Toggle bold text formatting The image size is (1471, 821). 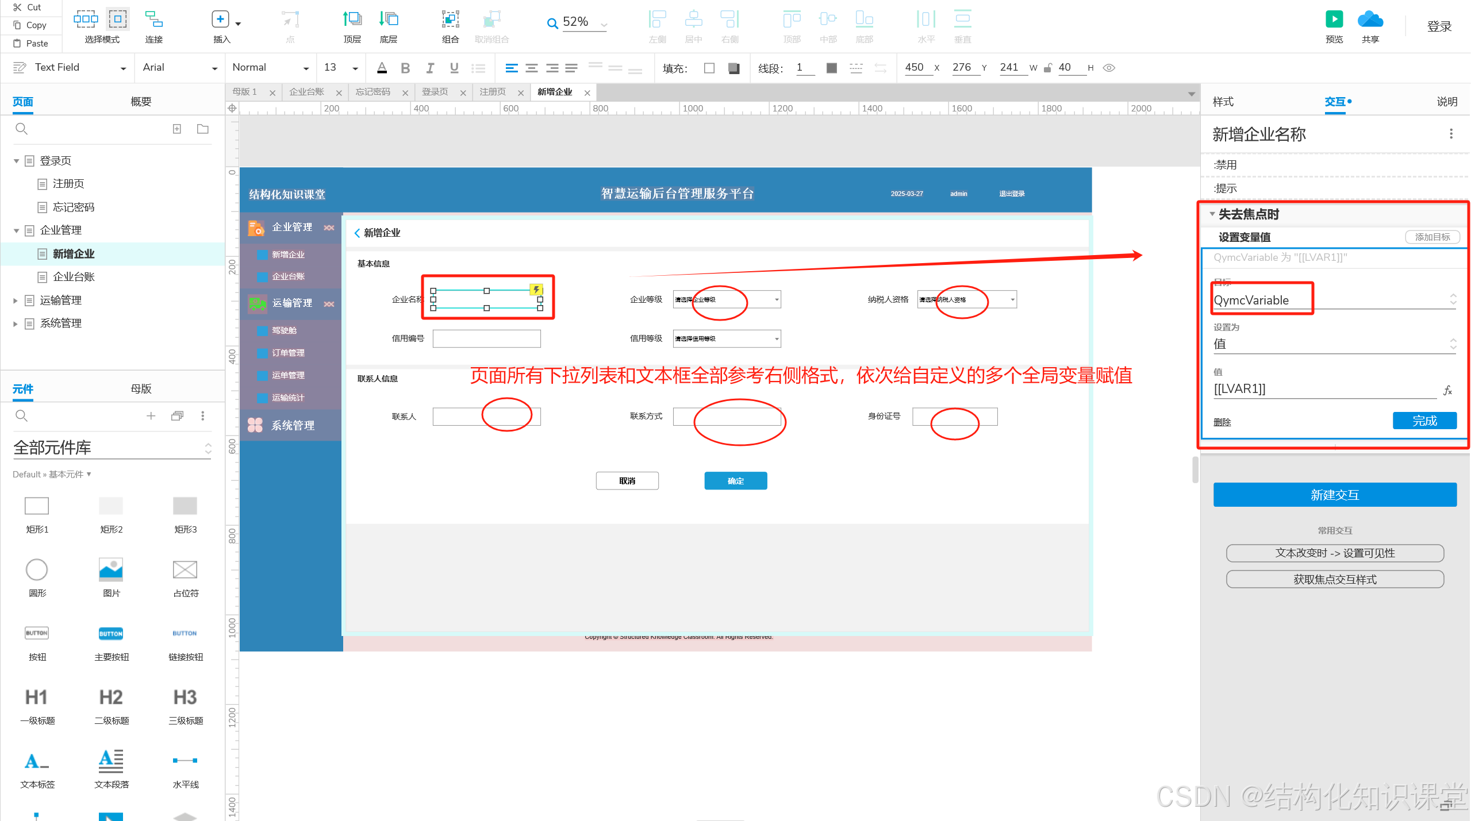click(405, 68)
